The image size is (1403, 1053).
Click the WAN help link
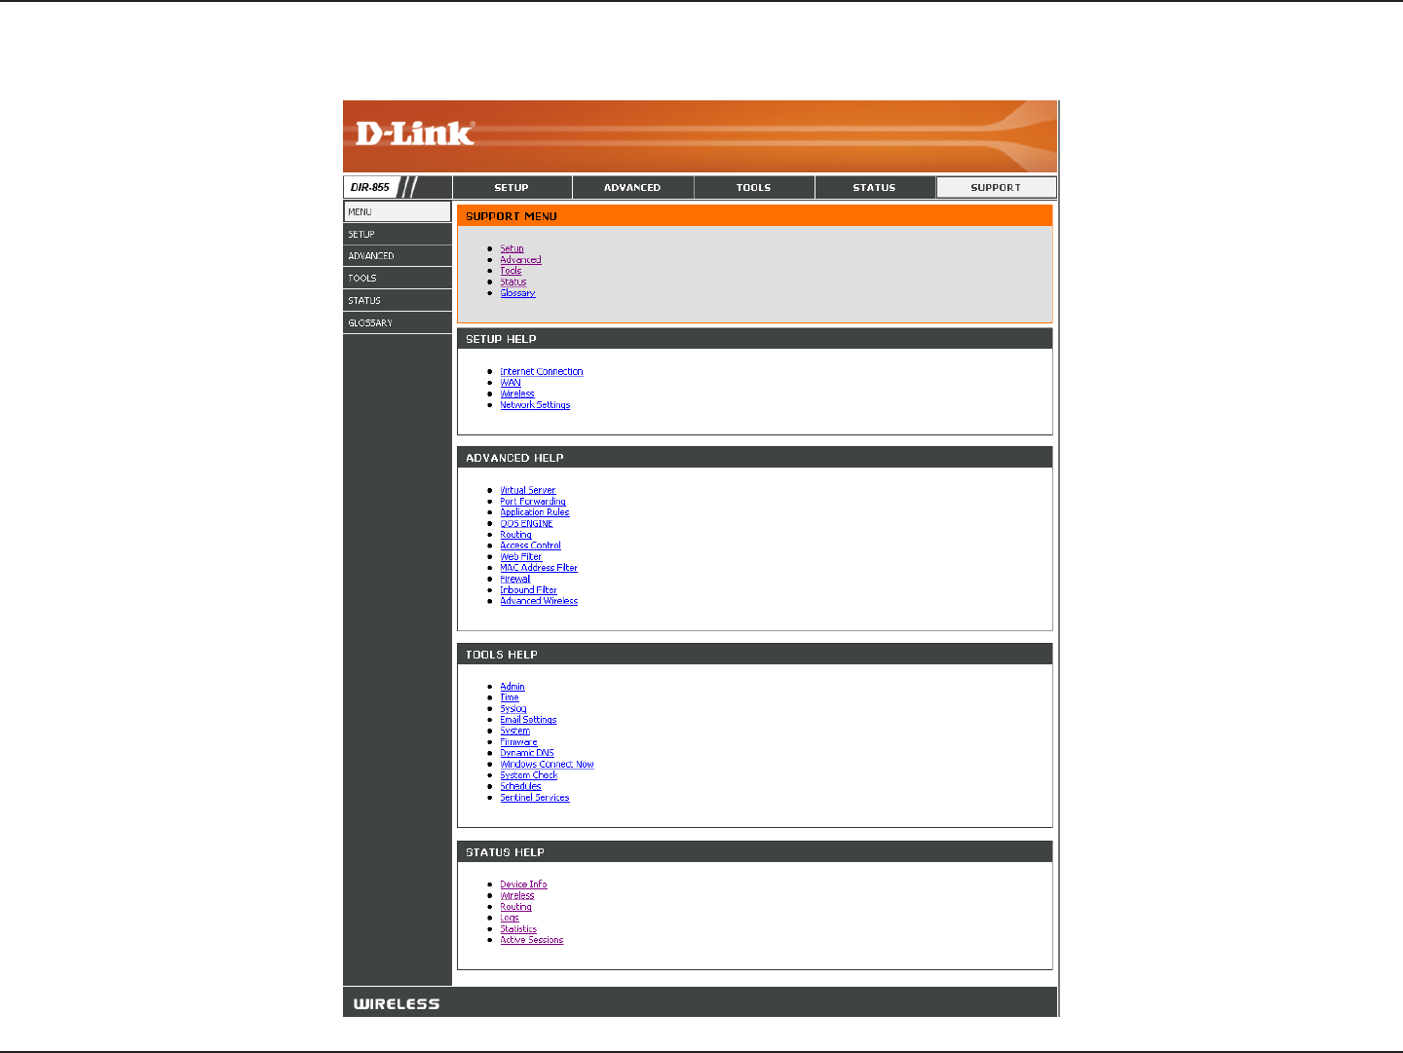point(511,383)
